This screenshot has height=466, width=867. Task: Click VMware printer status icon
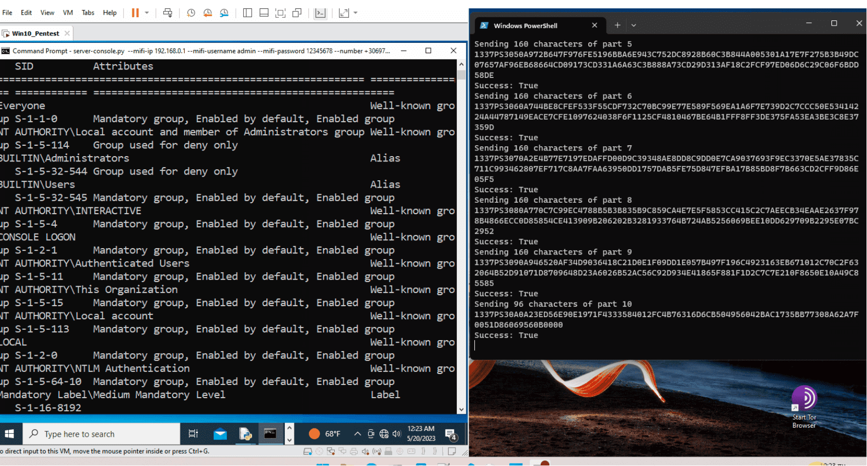[x=354, y=451]
